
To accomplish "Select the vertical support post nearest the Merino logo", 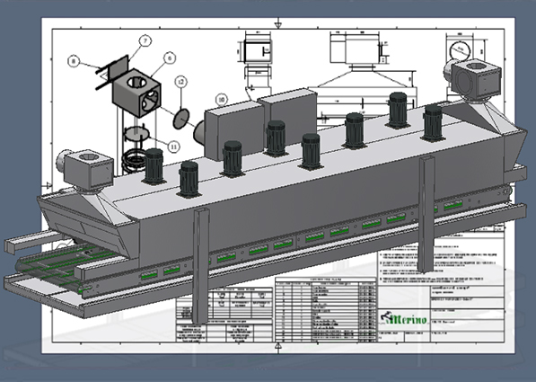I will pos(426,215).
